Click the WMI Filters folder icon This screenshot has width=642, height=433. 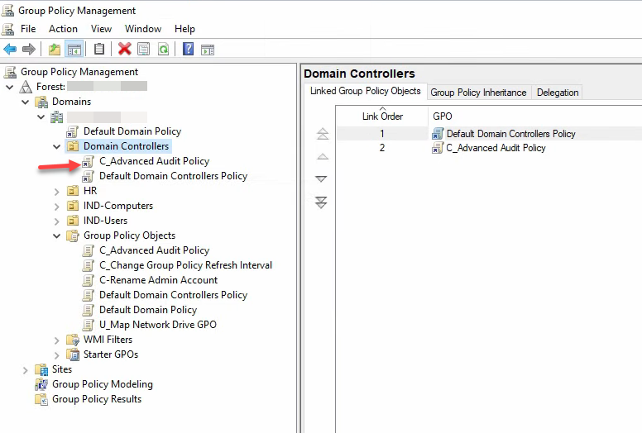[73, 340]
